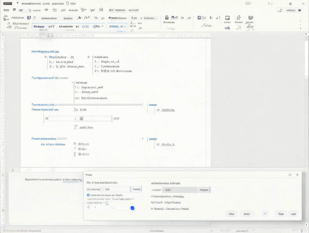The image size is (309, 233).
Task: Click the monitor icon in the ribbon
Action: 227,18
